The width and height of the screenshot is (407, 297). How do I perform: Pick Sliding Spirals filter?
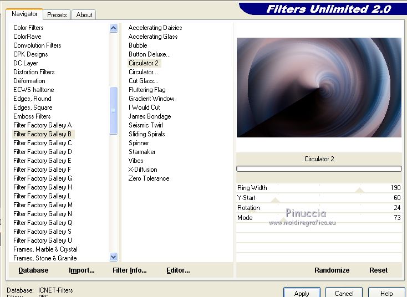click(146, 134)
